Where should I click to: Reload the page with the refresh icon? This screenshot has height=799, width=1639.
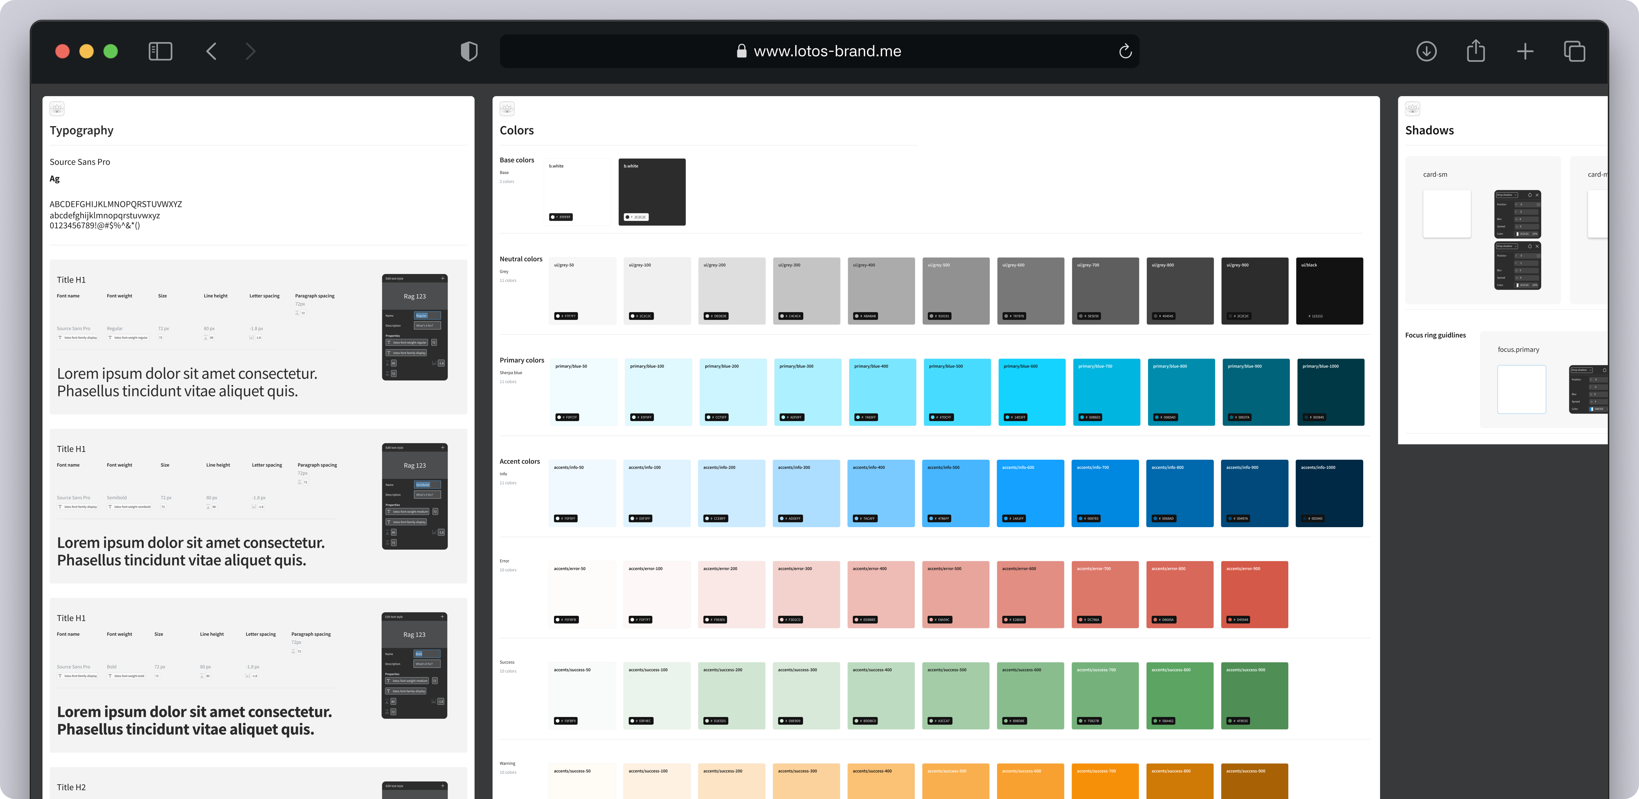(1125, 51)
